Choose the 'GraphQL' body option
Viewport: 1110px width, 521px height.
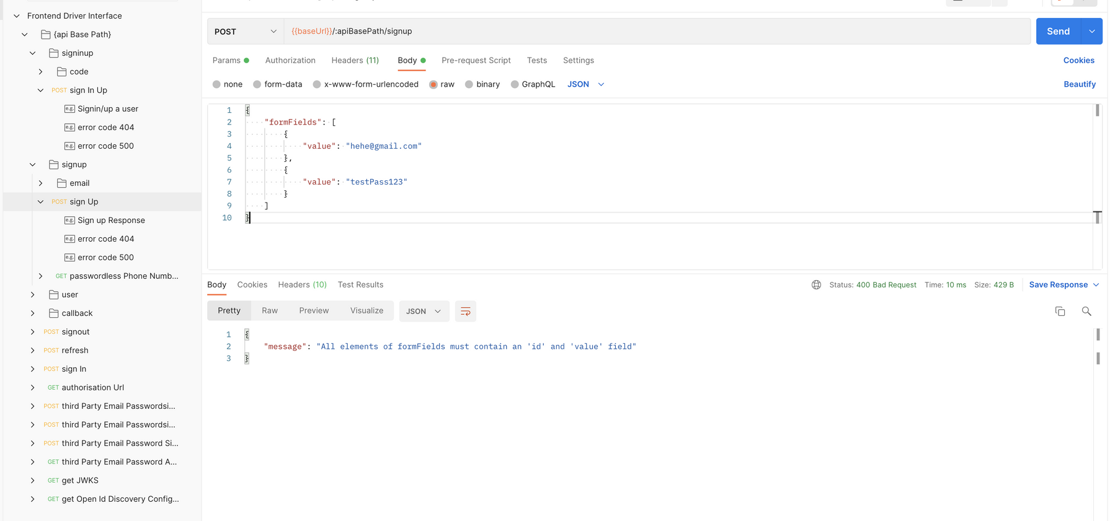click(x=515, y=84)
